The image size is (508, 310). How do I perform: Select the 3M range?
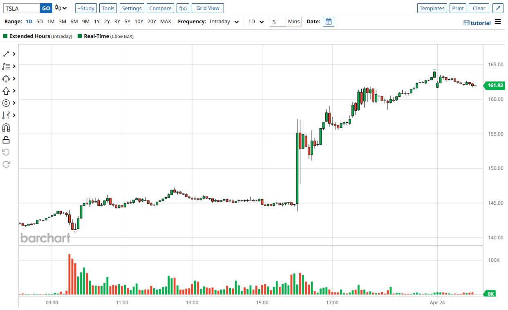pyautogui.click(x=62, y=22)
